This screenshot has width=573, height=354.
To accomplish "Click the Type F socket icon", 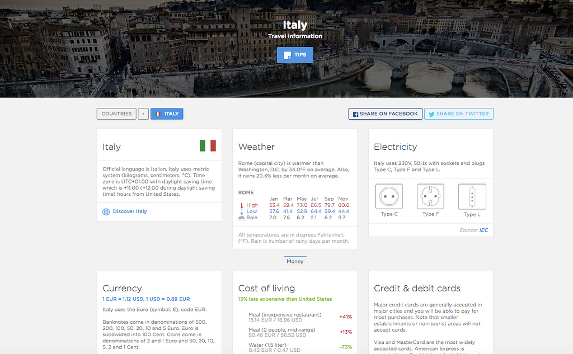I will (430, 196).
